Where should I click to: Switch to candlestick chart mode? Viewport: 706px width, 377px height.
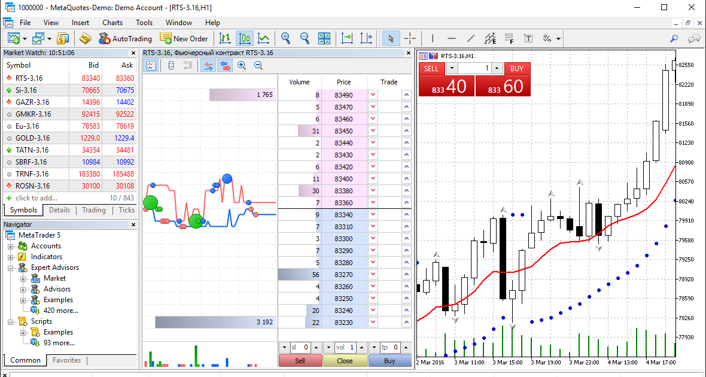[245, 39]
